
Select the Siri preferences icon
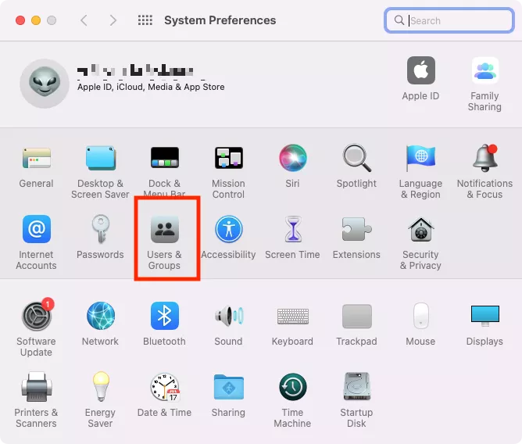292,159
